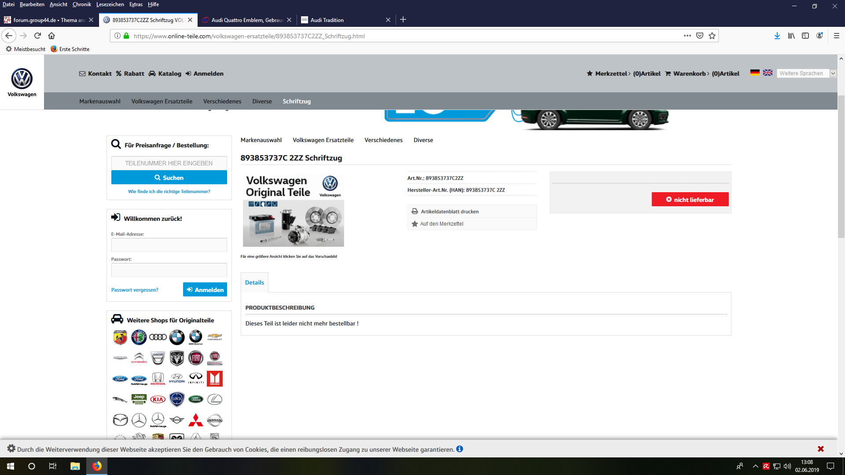Open Firefox downloads arrow icon

[x=777, y=36]
